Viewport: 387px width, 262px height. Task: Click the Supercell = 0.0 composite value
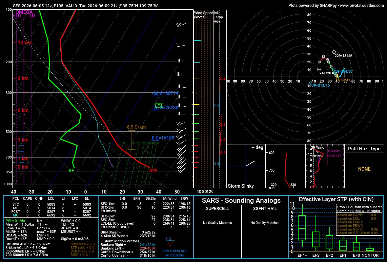82,244
